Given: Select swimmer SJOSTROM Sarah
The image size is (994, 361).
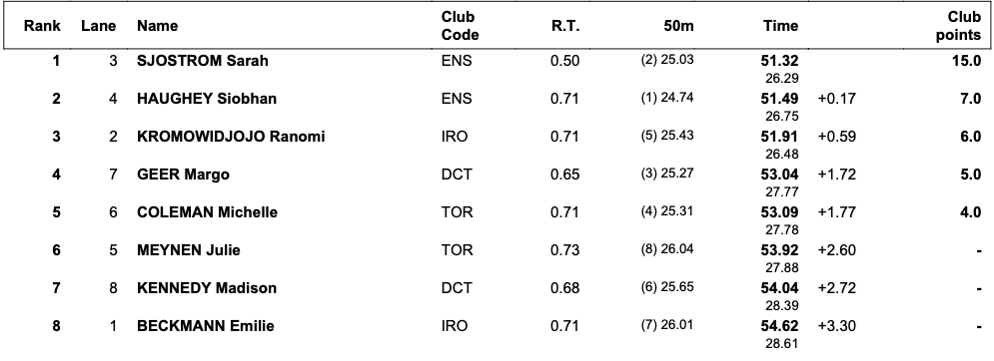Looking at the screenshot, I should click(202, 61).
